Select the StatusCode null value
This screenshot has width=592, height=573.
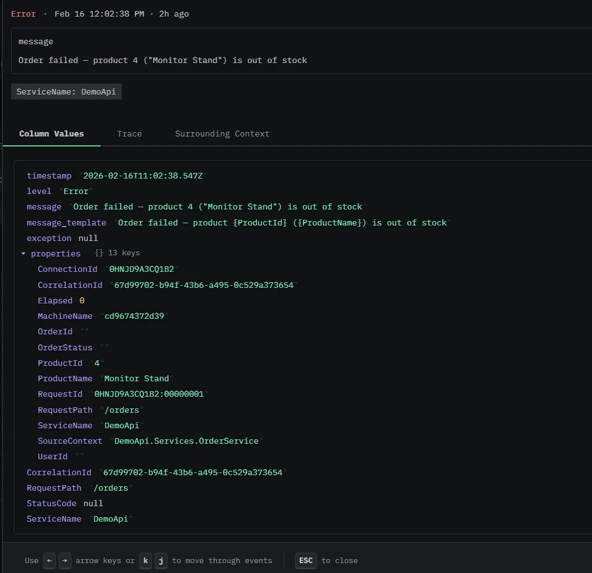pyautogui.click(x=93, y=503)
